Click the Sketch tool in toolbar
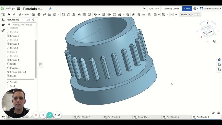The image size is (222, 125). click(24, 15)
